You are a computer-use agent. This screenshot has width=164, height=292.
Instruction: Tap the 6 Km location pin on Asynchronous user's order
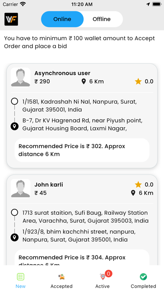pyautogui.click(x=84, y=81)
